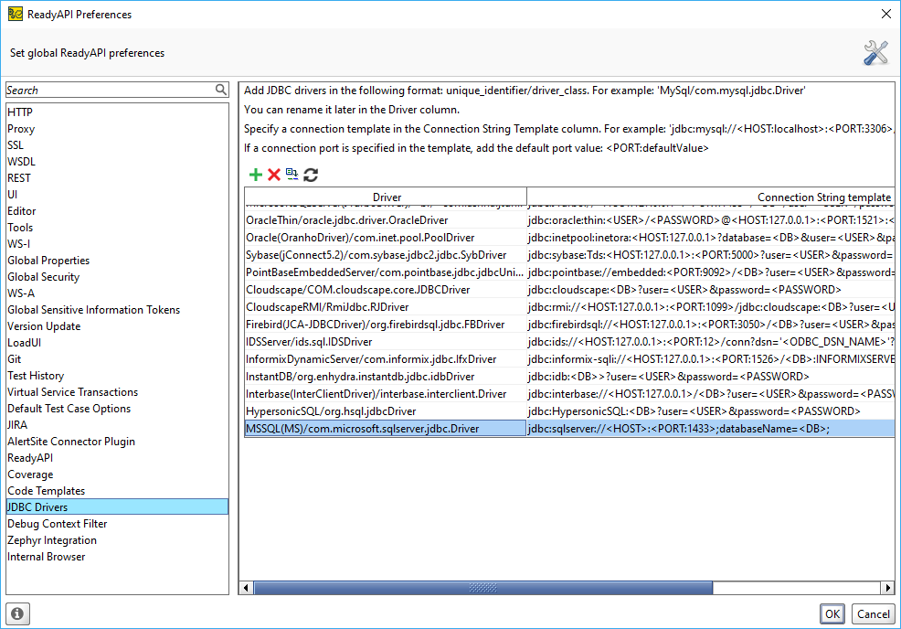This screenshot has height=629, width=901.
Task: Open Virtual Service Transactions settings
Action: pyautogui.click(x=117, y=392)
